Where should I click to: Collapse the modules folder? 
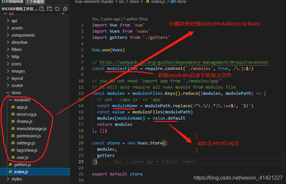[10, 100]
